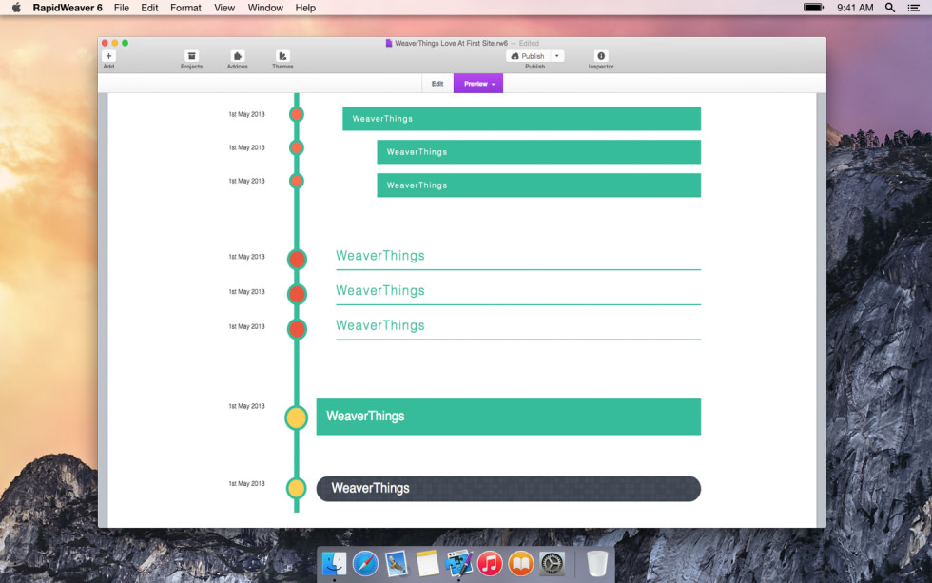This screenshot has width=932, height=583.
Task: Open System Preferences in the Dock
Action: pos(552,563)
